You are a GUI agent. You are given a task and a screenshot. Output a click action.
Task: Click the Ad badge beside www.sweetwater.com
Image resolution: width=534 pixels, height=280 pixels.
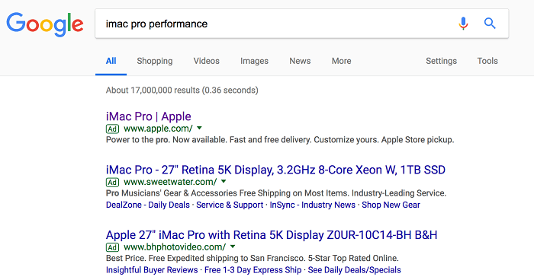tap(112, 182)
